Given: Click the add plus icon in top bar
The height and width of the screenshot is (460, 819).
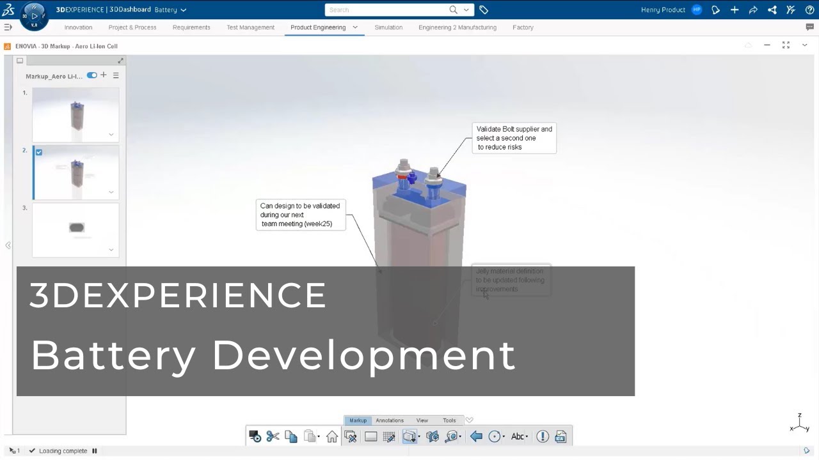Looking at the screenshot, I should [735, 10].
